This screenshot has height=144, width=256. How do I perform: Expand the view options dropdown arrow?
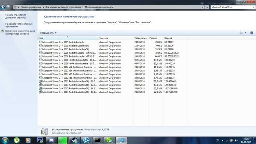[245, 33]
